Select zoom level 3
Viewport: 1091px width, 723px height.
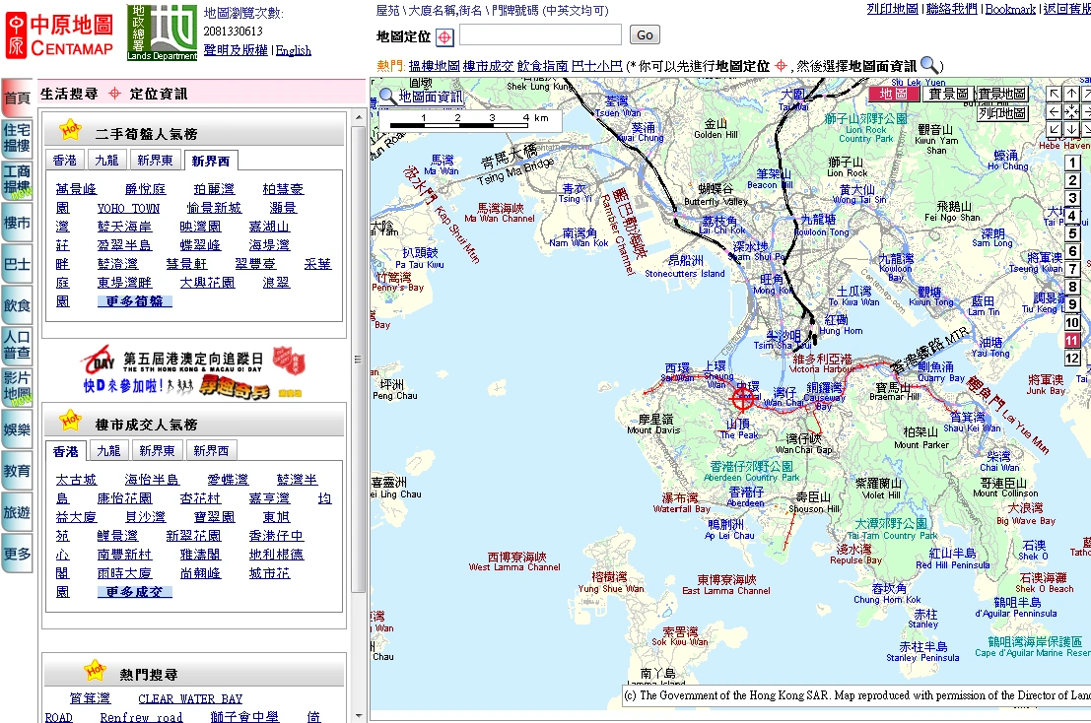[1072, 198]
